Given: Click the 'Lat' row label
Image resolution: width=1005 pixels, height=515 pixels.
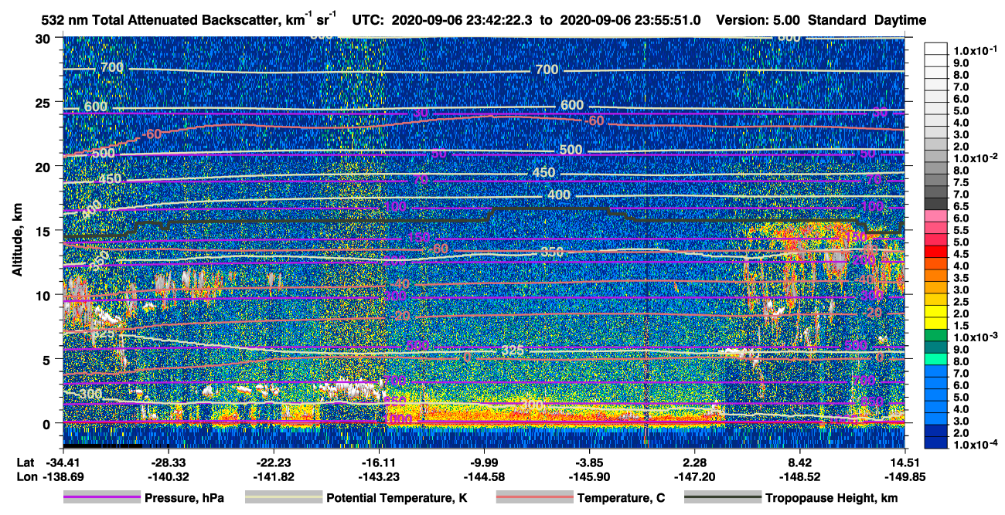Looking at the screenshot, I should 25,462.
